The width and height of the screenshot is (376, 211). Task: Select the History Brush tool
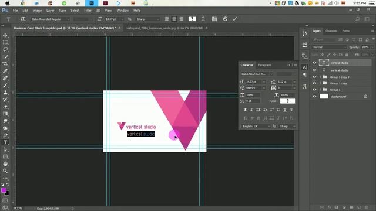(x=5, y=100)
